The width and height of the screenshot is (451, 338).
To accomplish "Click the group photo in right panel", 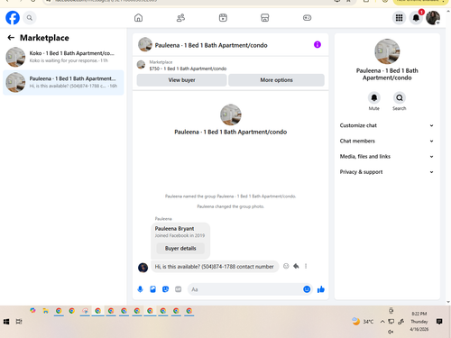I will (x=387, y=51).
